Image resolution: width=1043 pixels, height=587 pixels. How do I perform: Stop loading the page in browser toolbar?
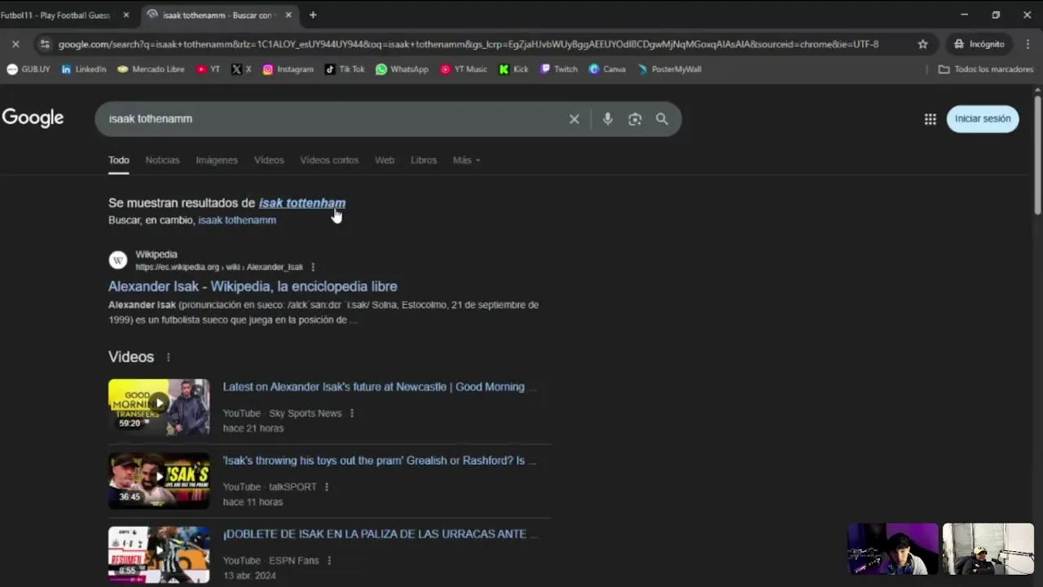[x=15, y=44]
